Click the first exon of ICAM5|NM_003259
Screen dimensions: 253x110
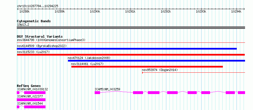point(97,93)
